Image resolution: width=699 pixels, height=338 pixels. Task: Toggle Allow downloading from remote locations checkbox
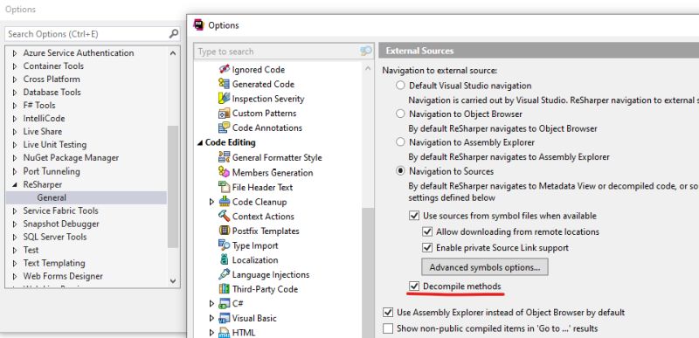click(427, 231)
